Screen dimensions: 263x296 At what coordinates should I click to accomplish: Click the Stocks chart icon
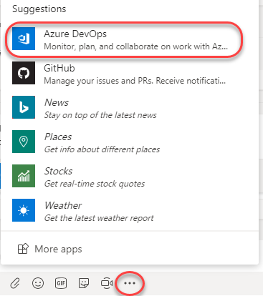[x=24, y=176]
